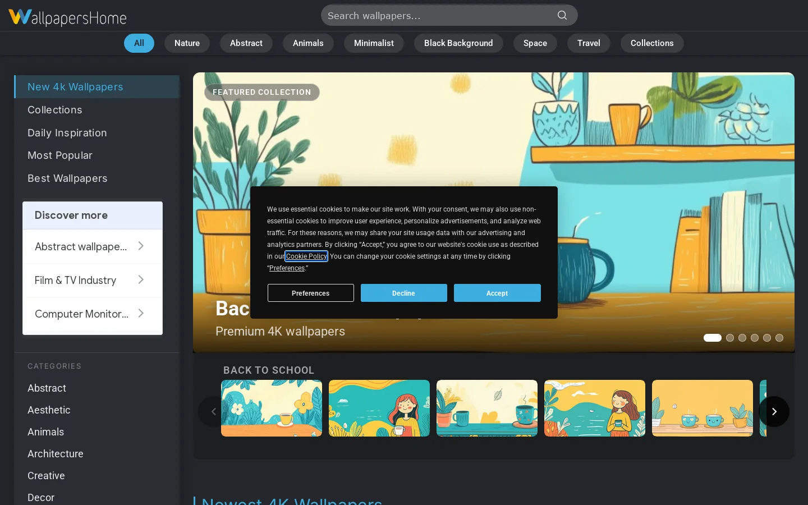Go back with the carousel previous arrow
The height and width of the screenshot is (505, 808).
point(213,412)
